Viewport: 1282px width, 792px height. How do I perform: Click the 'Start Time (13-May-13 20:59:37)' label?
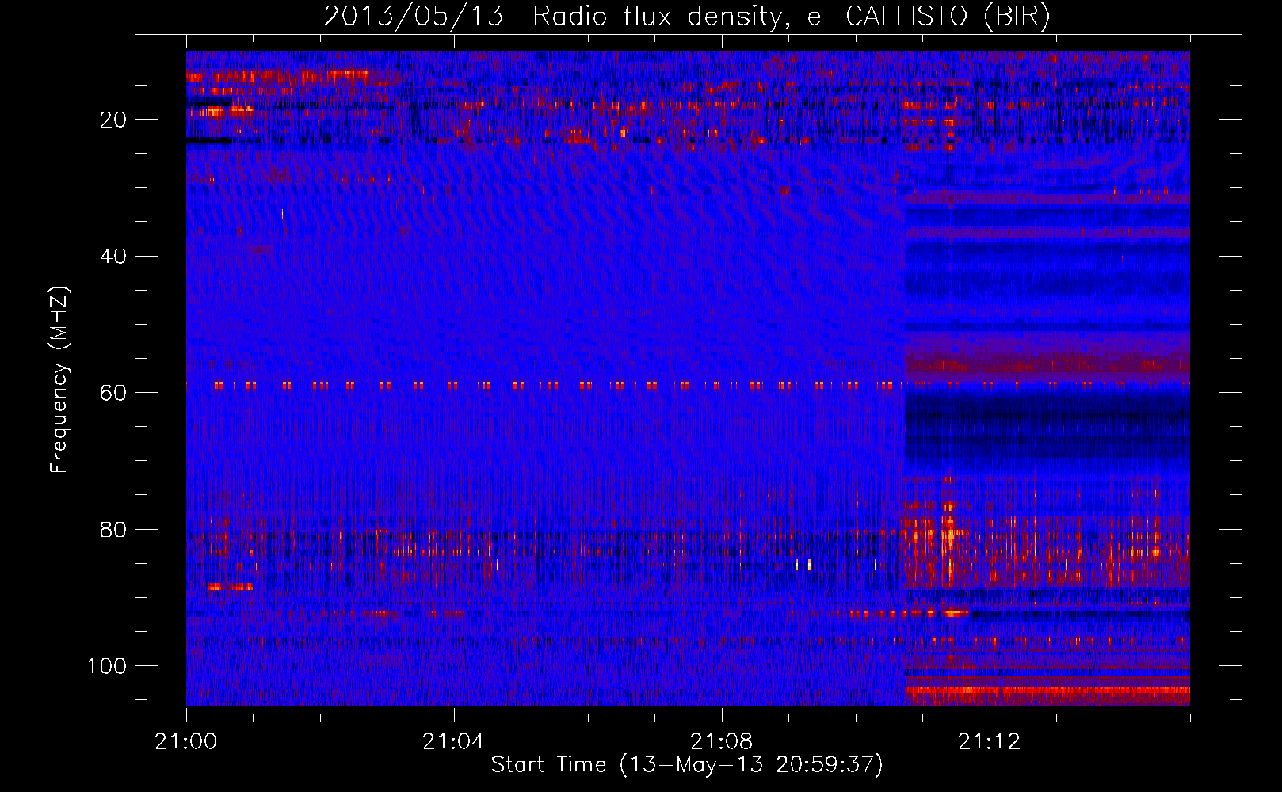687,765
